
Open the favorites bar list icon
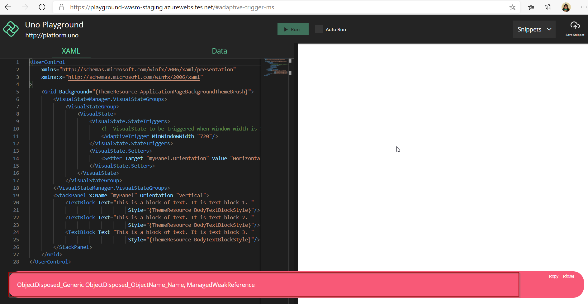coord(531,7)
